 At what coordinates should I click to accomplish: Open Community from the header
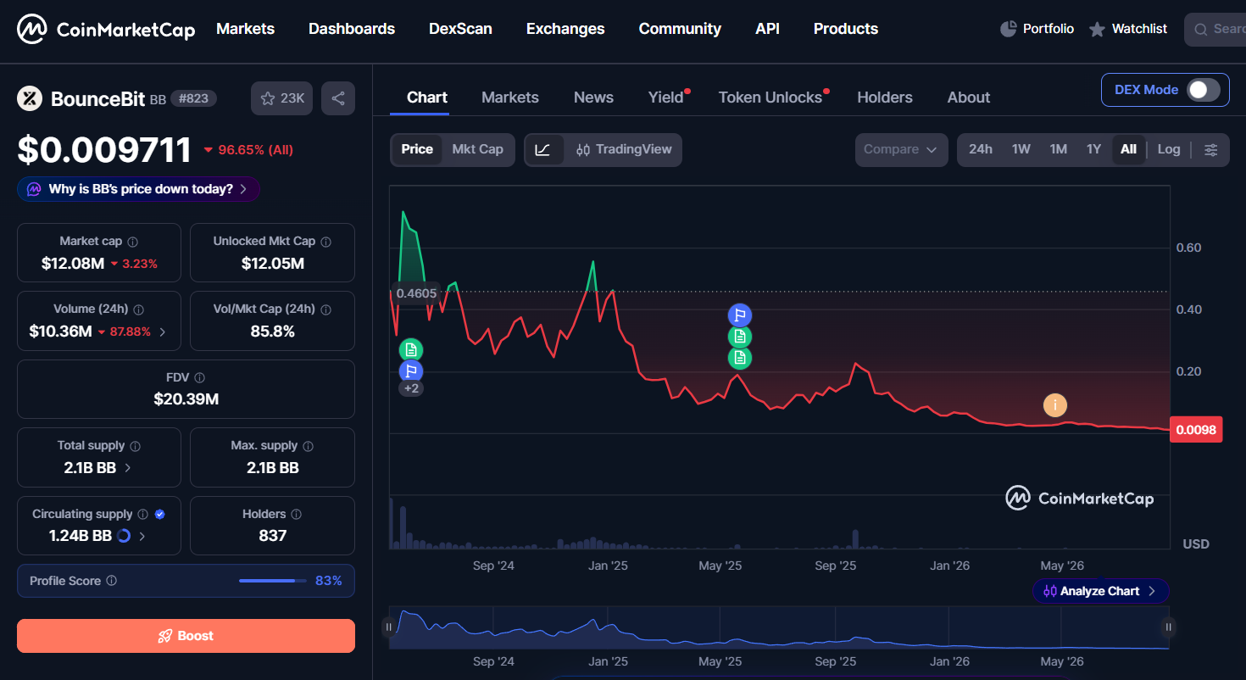click(680, 29)
